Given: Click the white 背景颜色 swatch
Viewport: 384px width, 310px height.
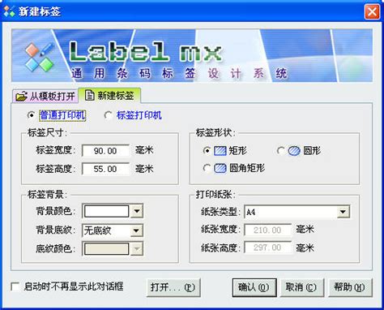Looking at the screenshot, I should coord(107,211).
